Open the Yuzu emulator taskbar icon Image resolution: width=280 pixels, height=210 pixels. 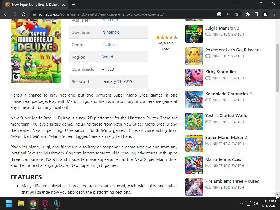tap(57, 203)
